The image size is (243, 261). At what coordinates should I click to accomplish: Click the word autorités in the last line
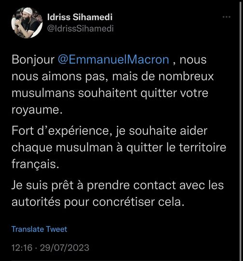[x=36, y=202]
